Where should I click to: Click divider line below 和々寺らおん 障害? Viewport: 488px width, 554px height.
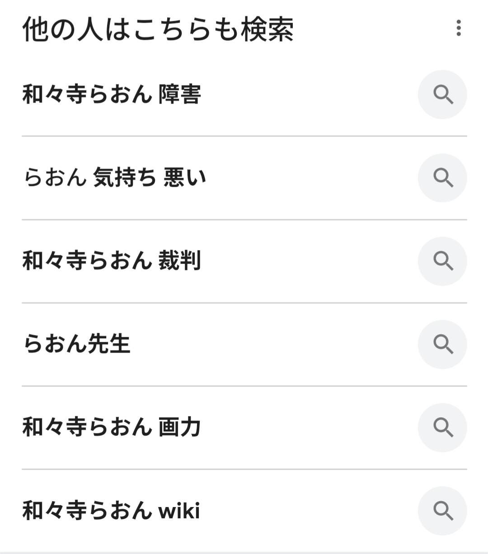tap(244, 136)
